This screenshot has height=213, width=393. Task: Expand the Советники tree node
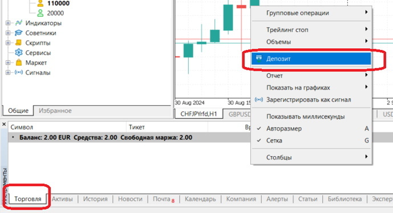[x=8, y=33]
